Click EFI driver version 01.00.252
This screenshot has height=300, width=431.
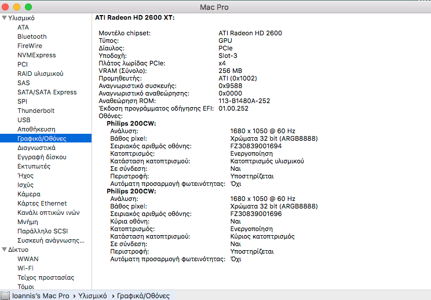233,108
